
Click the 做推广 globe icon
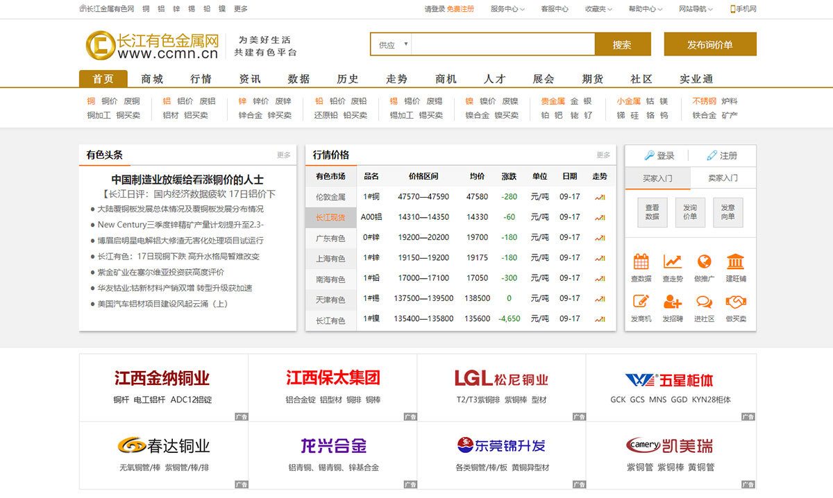pyautogui.click(x=704, y=261)
